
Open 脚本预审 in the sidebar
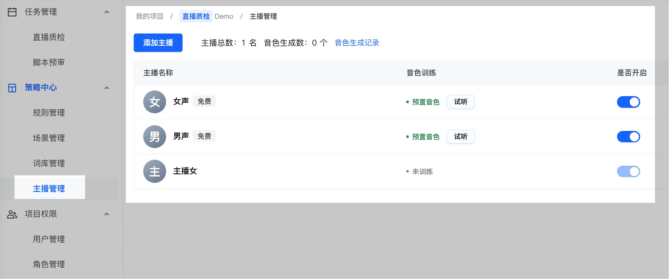(x=49, y=63)
